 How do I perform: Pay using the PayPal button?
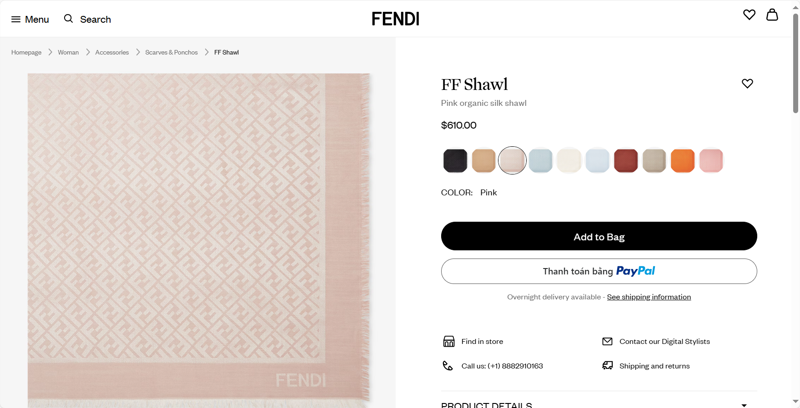pos(599,271)
